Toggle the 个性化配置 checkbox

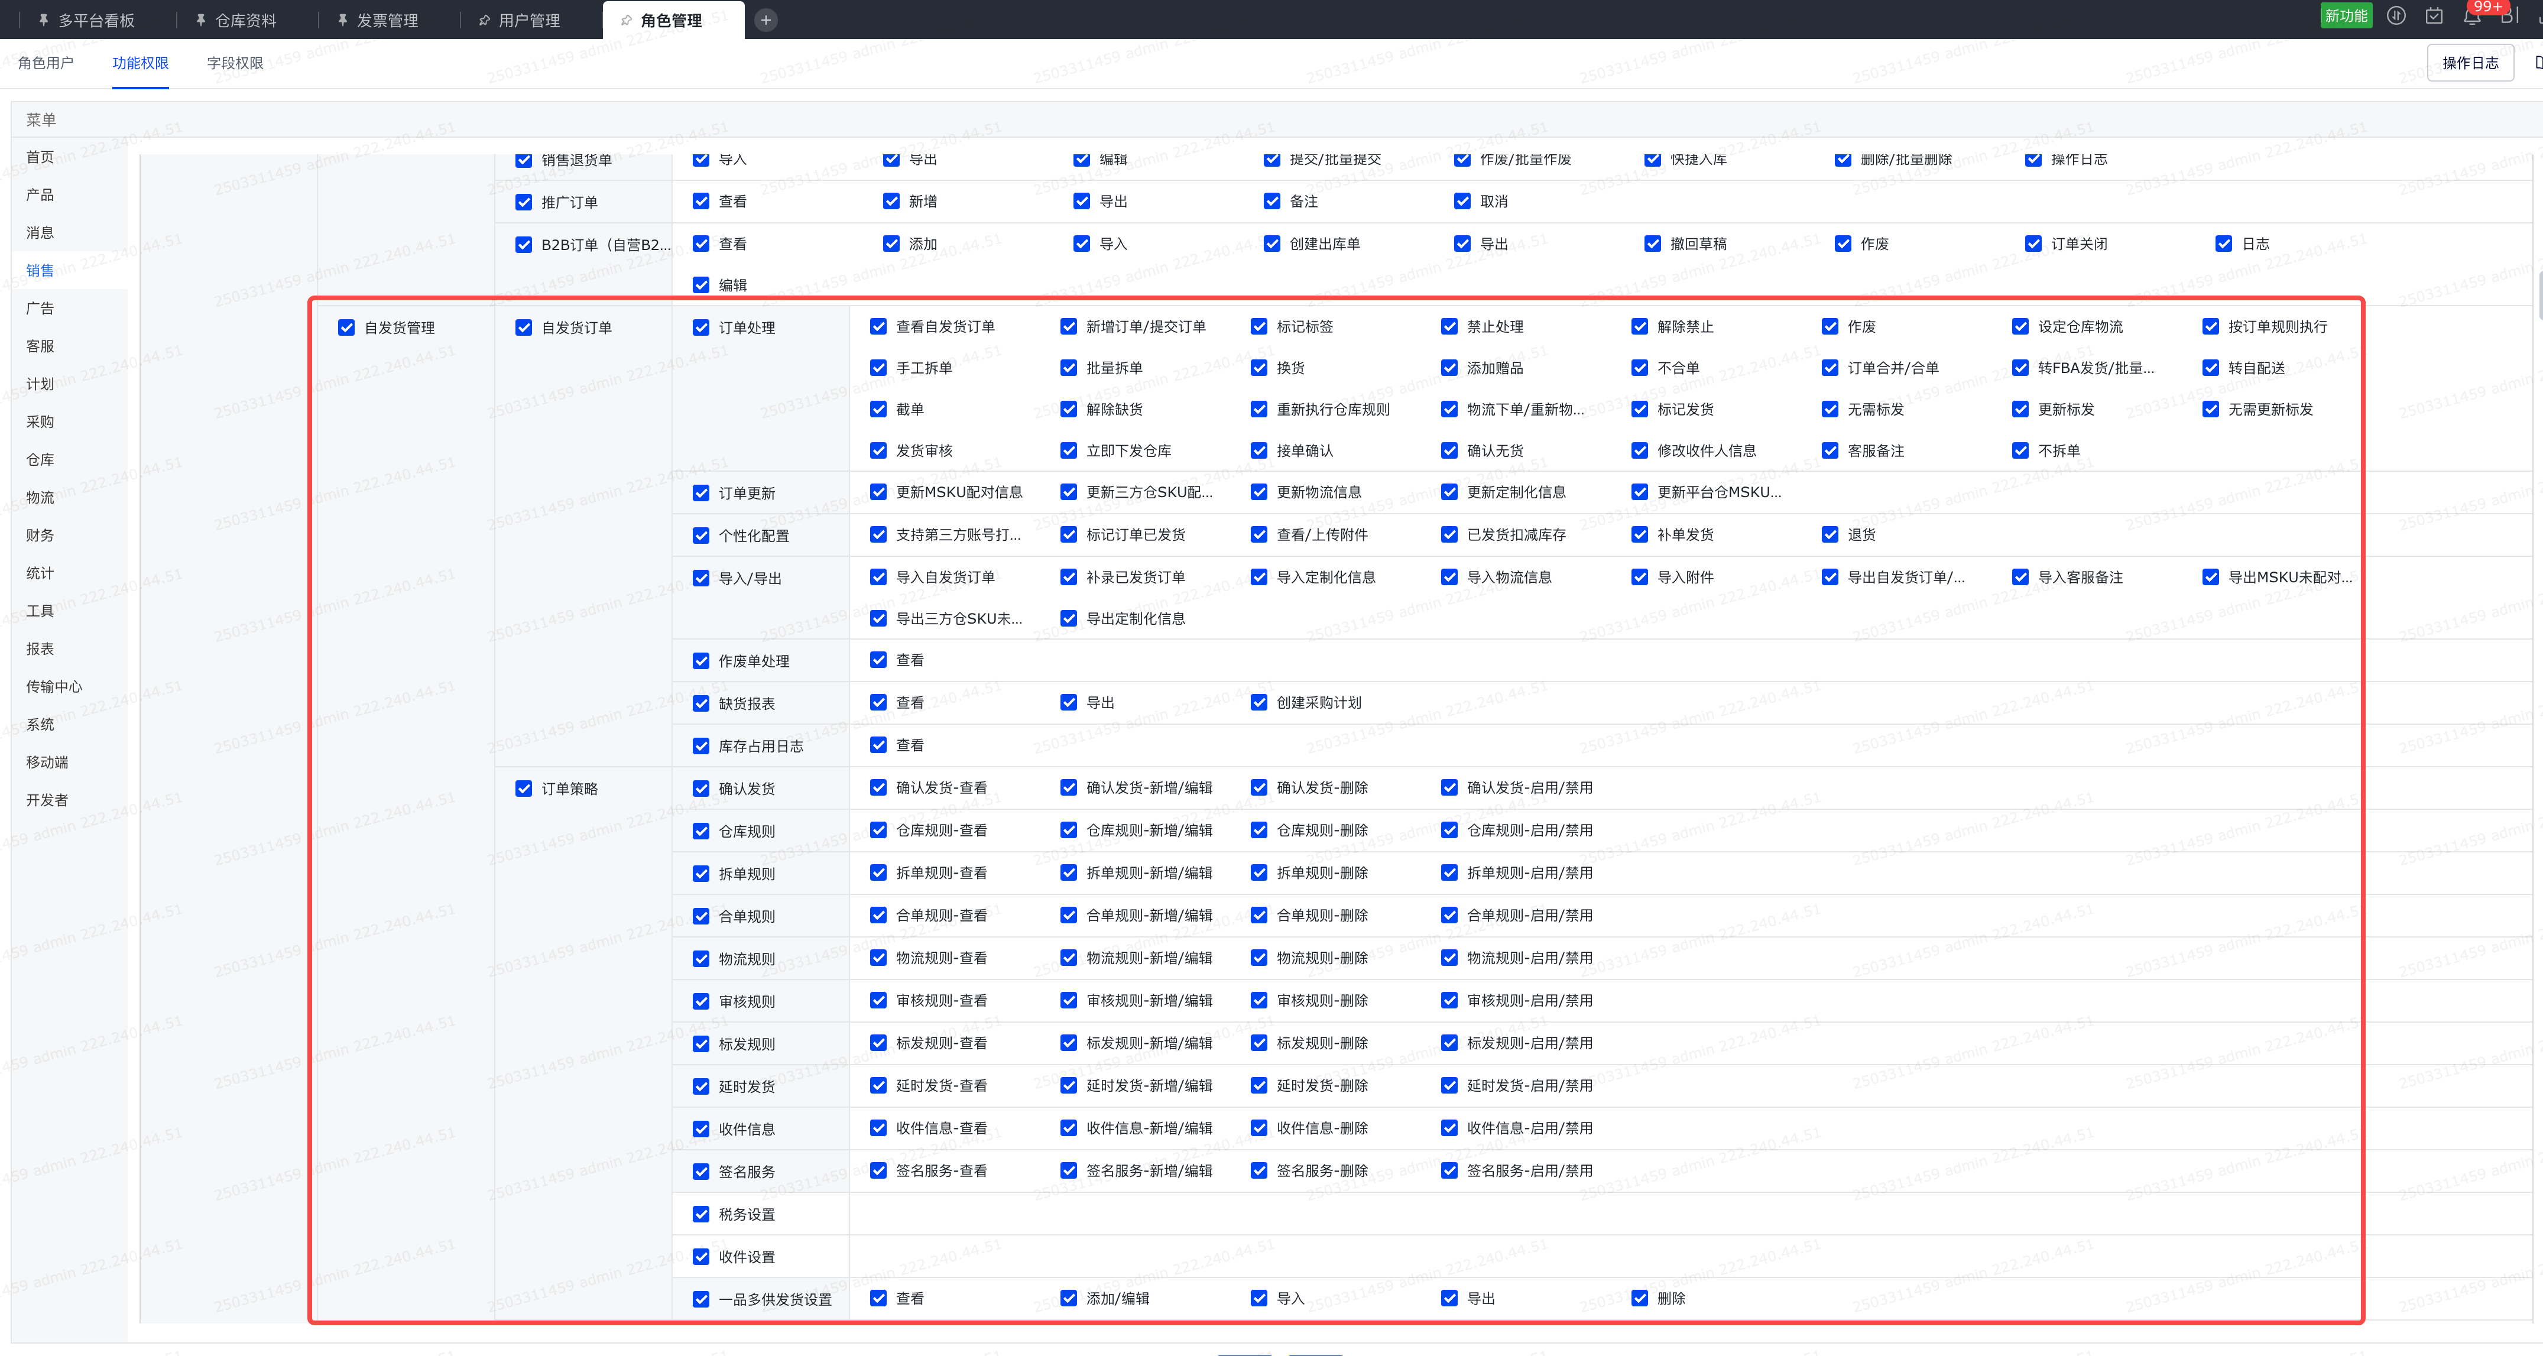[701, 536]
